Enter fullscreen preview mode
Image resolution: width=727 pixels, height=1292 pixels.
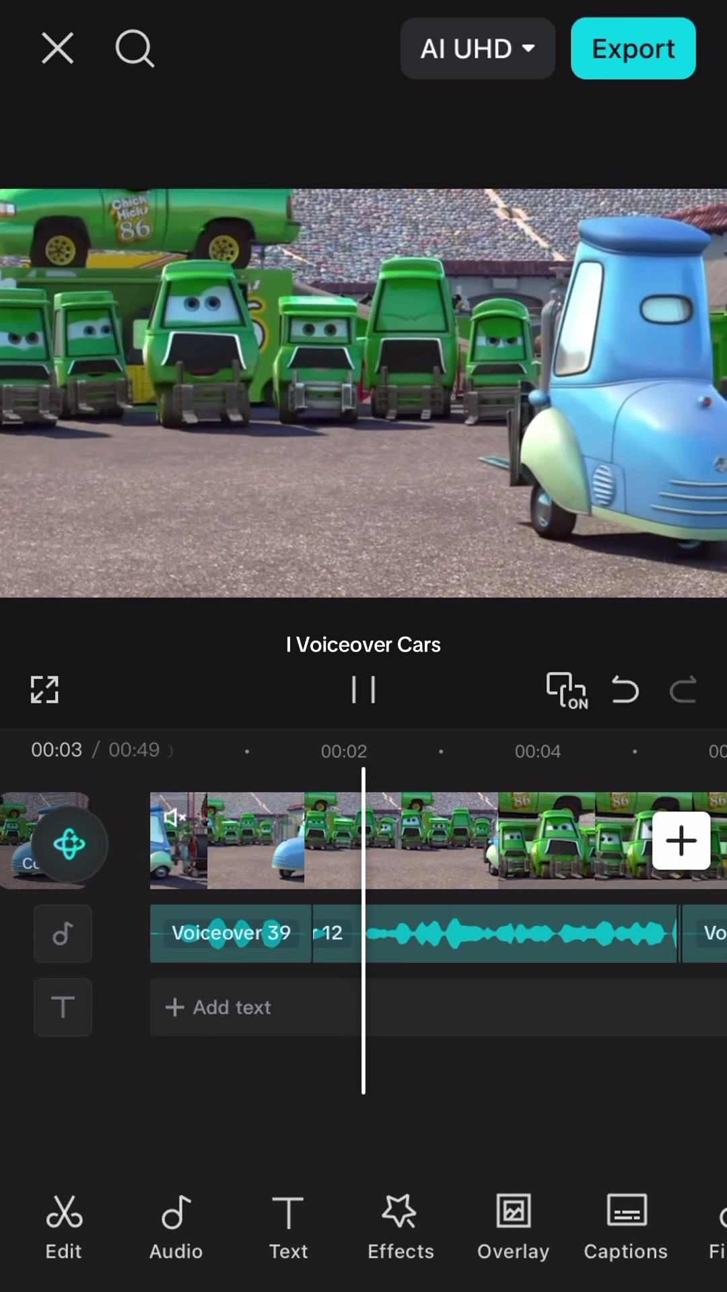[44, 690]
